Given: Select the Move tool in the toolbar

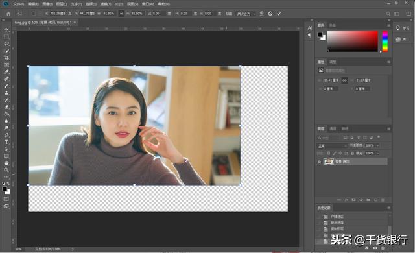Looking at the screenshot, I should point(6,30).
